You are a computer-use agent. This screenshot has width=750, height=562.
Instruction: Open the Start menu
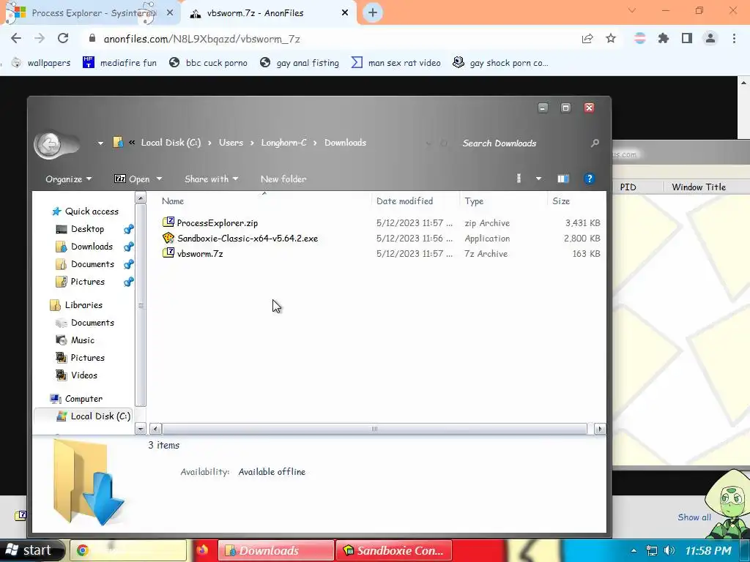click(32, 550)
